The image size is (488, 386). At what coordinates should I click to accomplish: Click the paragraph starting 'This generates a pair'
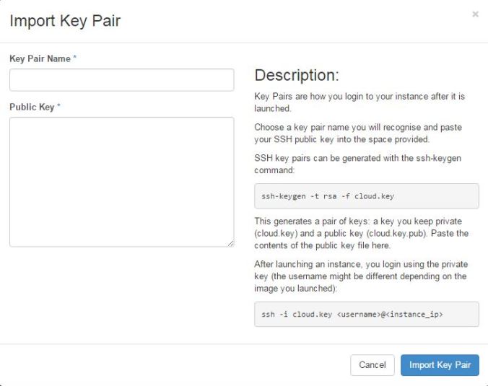coord(362,233)
